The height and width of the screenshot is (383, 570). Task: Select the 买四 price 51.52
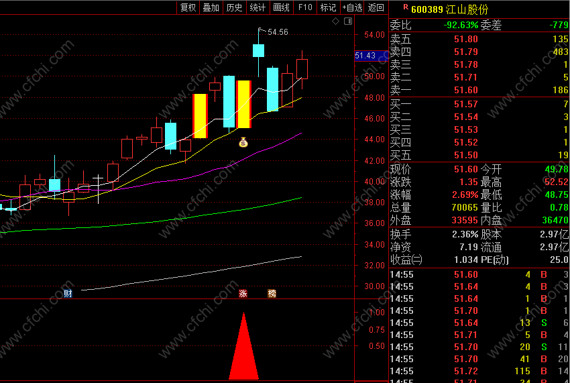[465, 143]
